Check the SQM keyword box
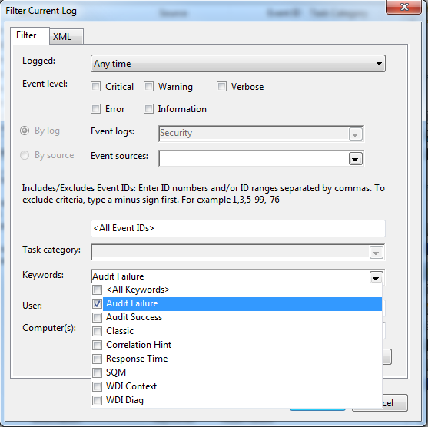The height and width of the screenshot is (427, 428). pos(97,372)
